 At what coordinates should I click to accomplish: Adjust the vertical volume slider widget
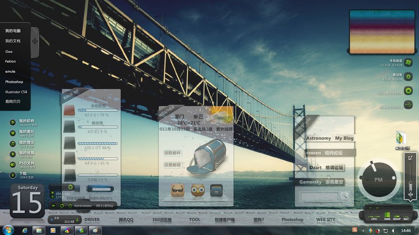pyautogui.click(x=410, y=176)
